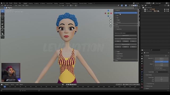
Task: Open View Layer properties tab icon
Action: coord(142,61)
